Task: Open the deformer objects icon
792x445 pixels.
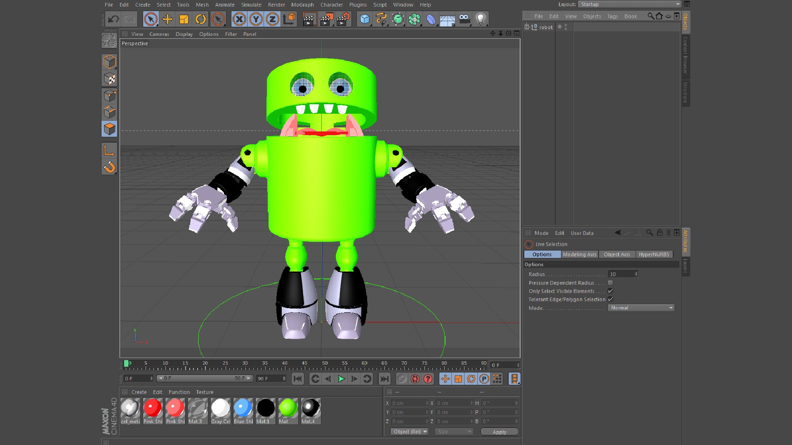Action: click(431, 19)
